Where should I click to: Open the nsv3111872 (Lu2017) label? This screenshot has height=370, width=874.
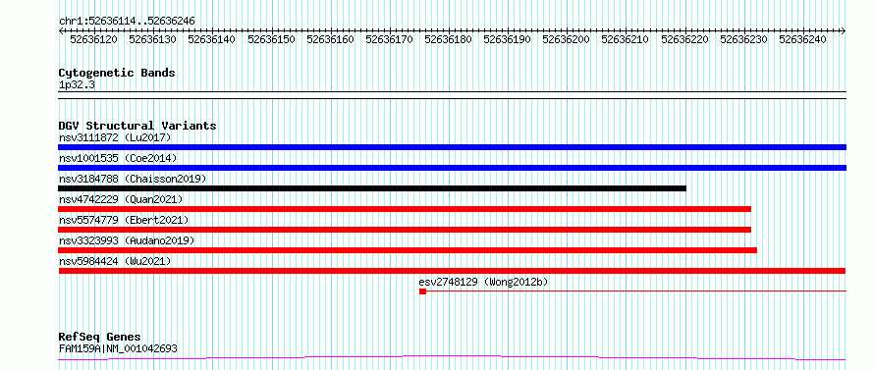point(115,137)
